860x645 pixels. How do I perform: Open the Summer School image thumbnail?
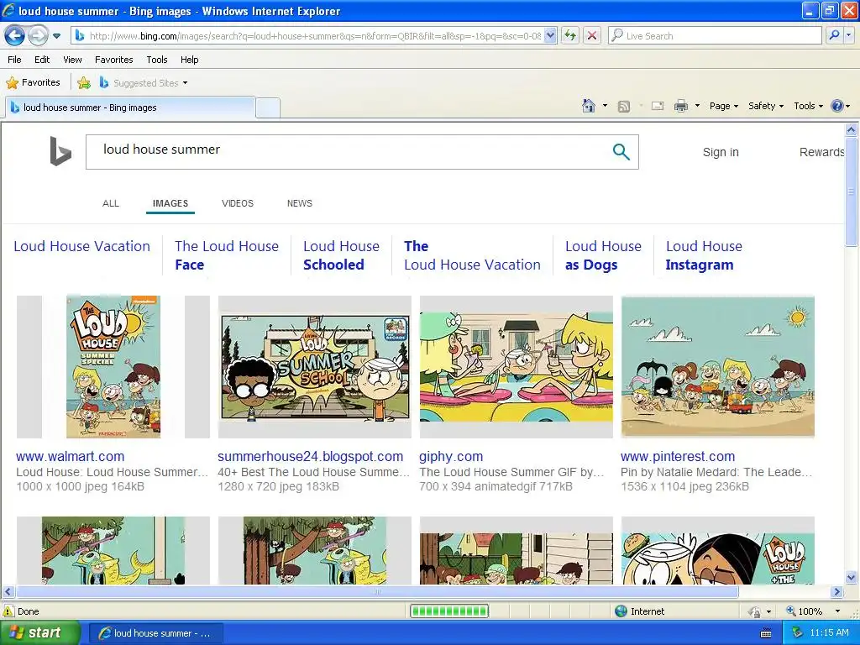[315, 367]
